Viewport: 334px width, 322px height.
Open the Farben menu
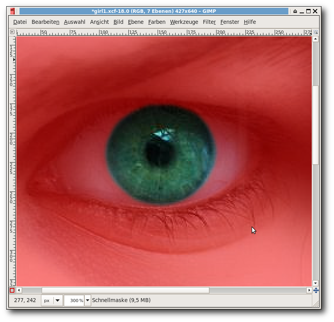pos(157,22)
